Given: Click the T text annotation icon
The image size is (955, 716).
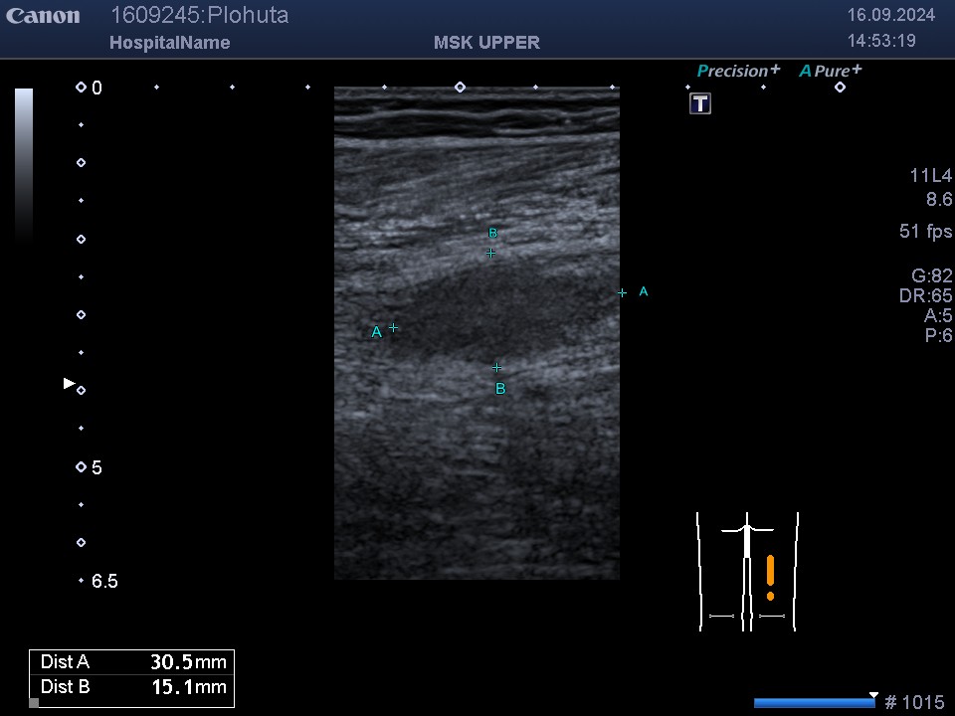Looking at the screenshot, I should point(700,103).
